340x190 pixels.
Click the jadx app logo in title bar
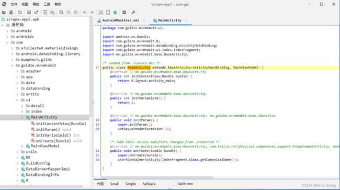coord(4,4)
